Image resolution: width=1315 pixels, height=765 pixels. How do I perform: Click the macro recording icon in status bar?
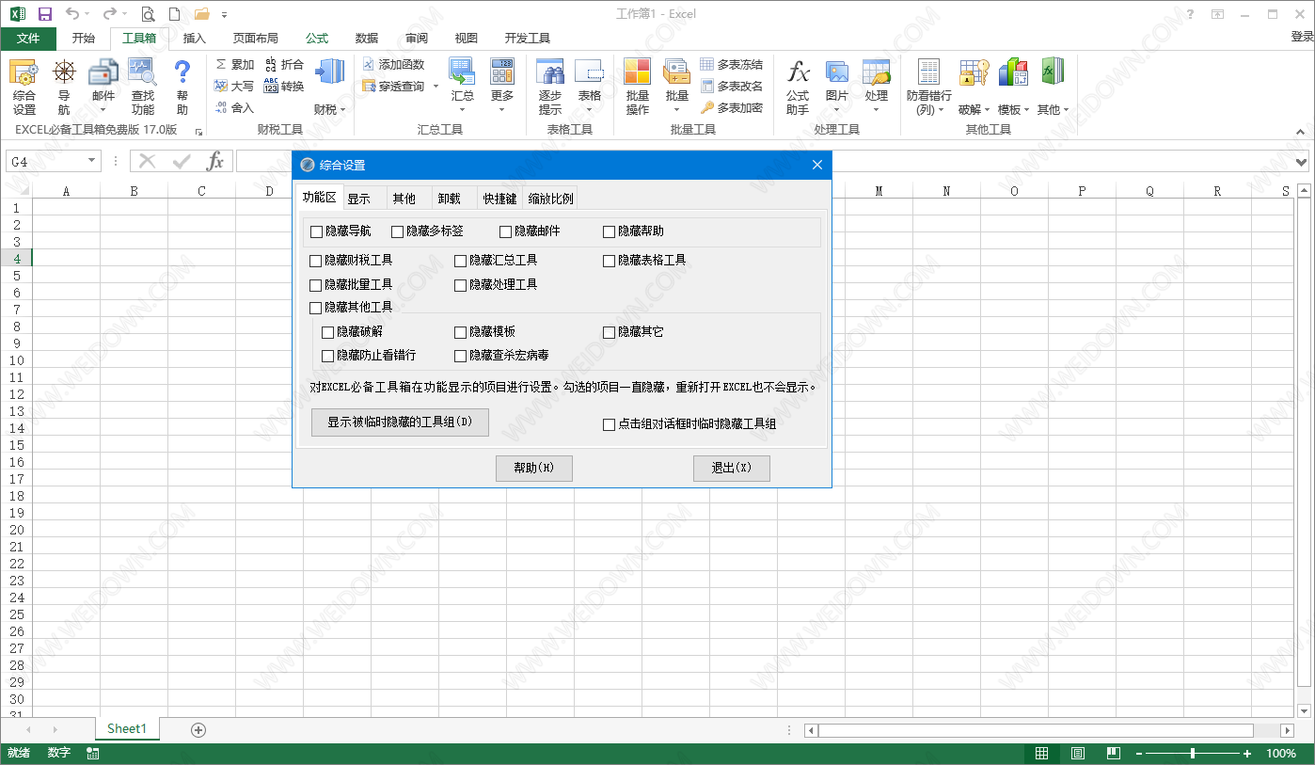point(93,754)
